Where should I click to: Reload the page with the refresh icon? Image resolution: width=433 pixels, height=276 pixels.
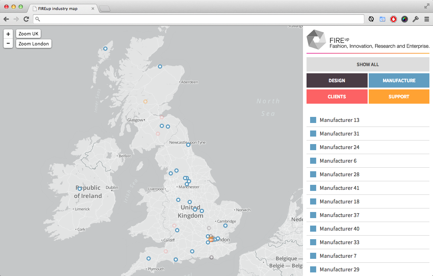[26, 19]
